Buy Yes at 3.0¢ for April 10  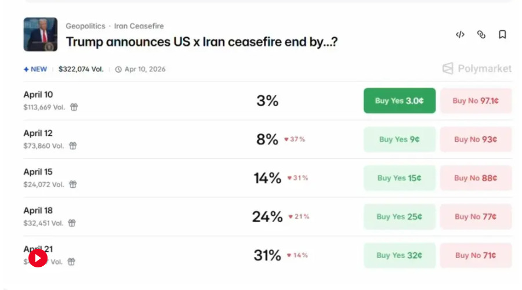click(x=400, y=100)
